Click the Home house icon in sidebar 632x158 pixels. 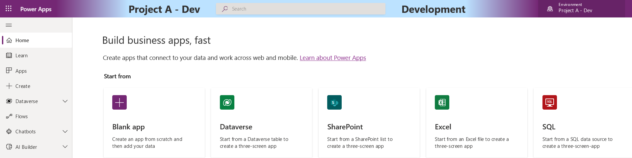(9, 40)
